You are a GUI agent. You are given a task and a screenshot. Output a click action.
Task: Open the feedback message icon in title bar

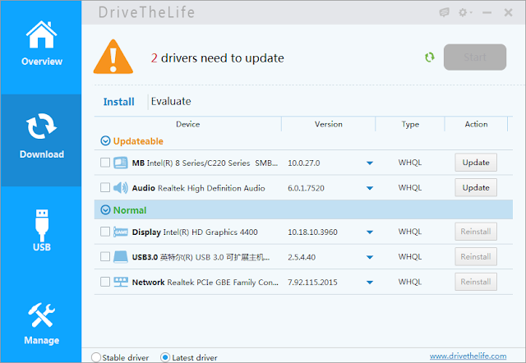444,13
